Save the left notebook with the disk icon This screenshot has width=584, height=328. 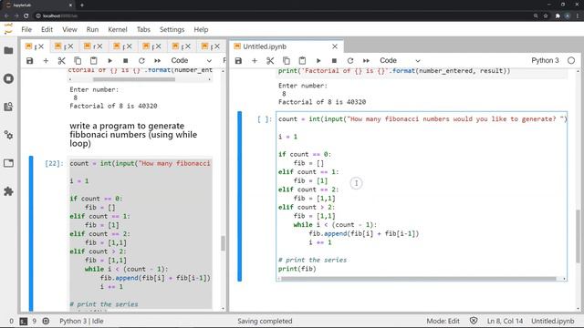[x=30, y=61]
